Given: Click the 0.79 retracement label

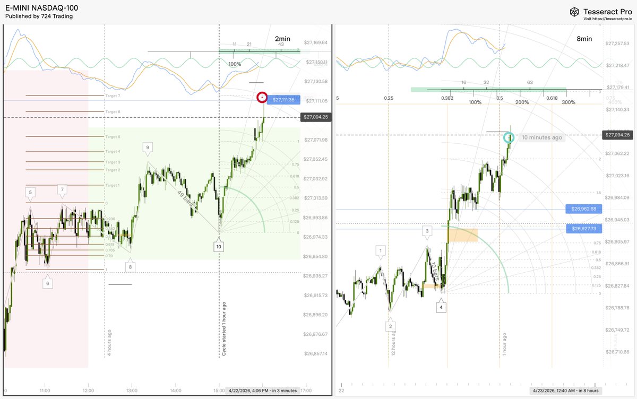Looking at the screenshot, I should (x=109, y=256).
